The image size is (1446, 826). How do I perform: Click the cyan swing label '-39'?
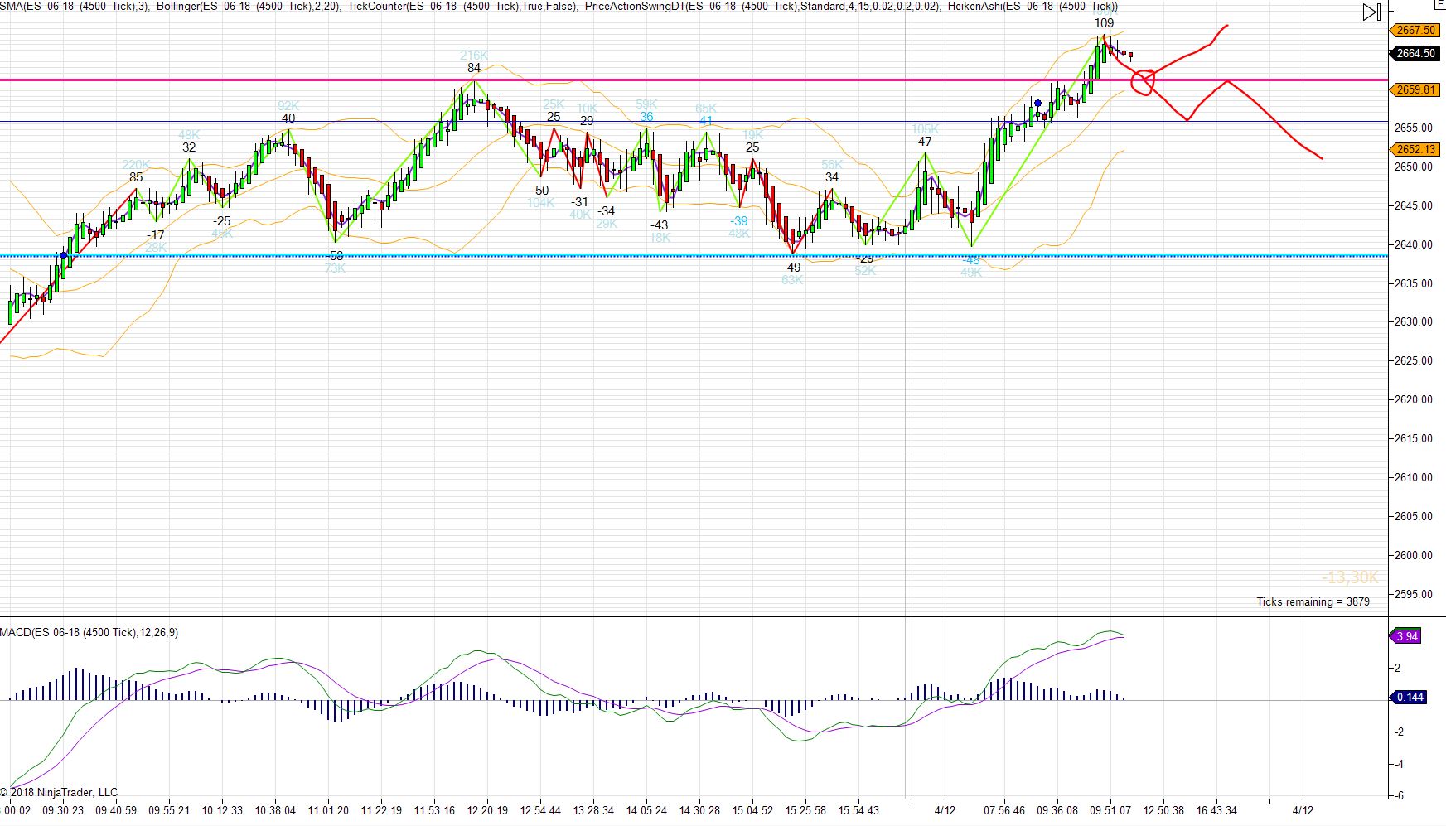tap(738, 221)
